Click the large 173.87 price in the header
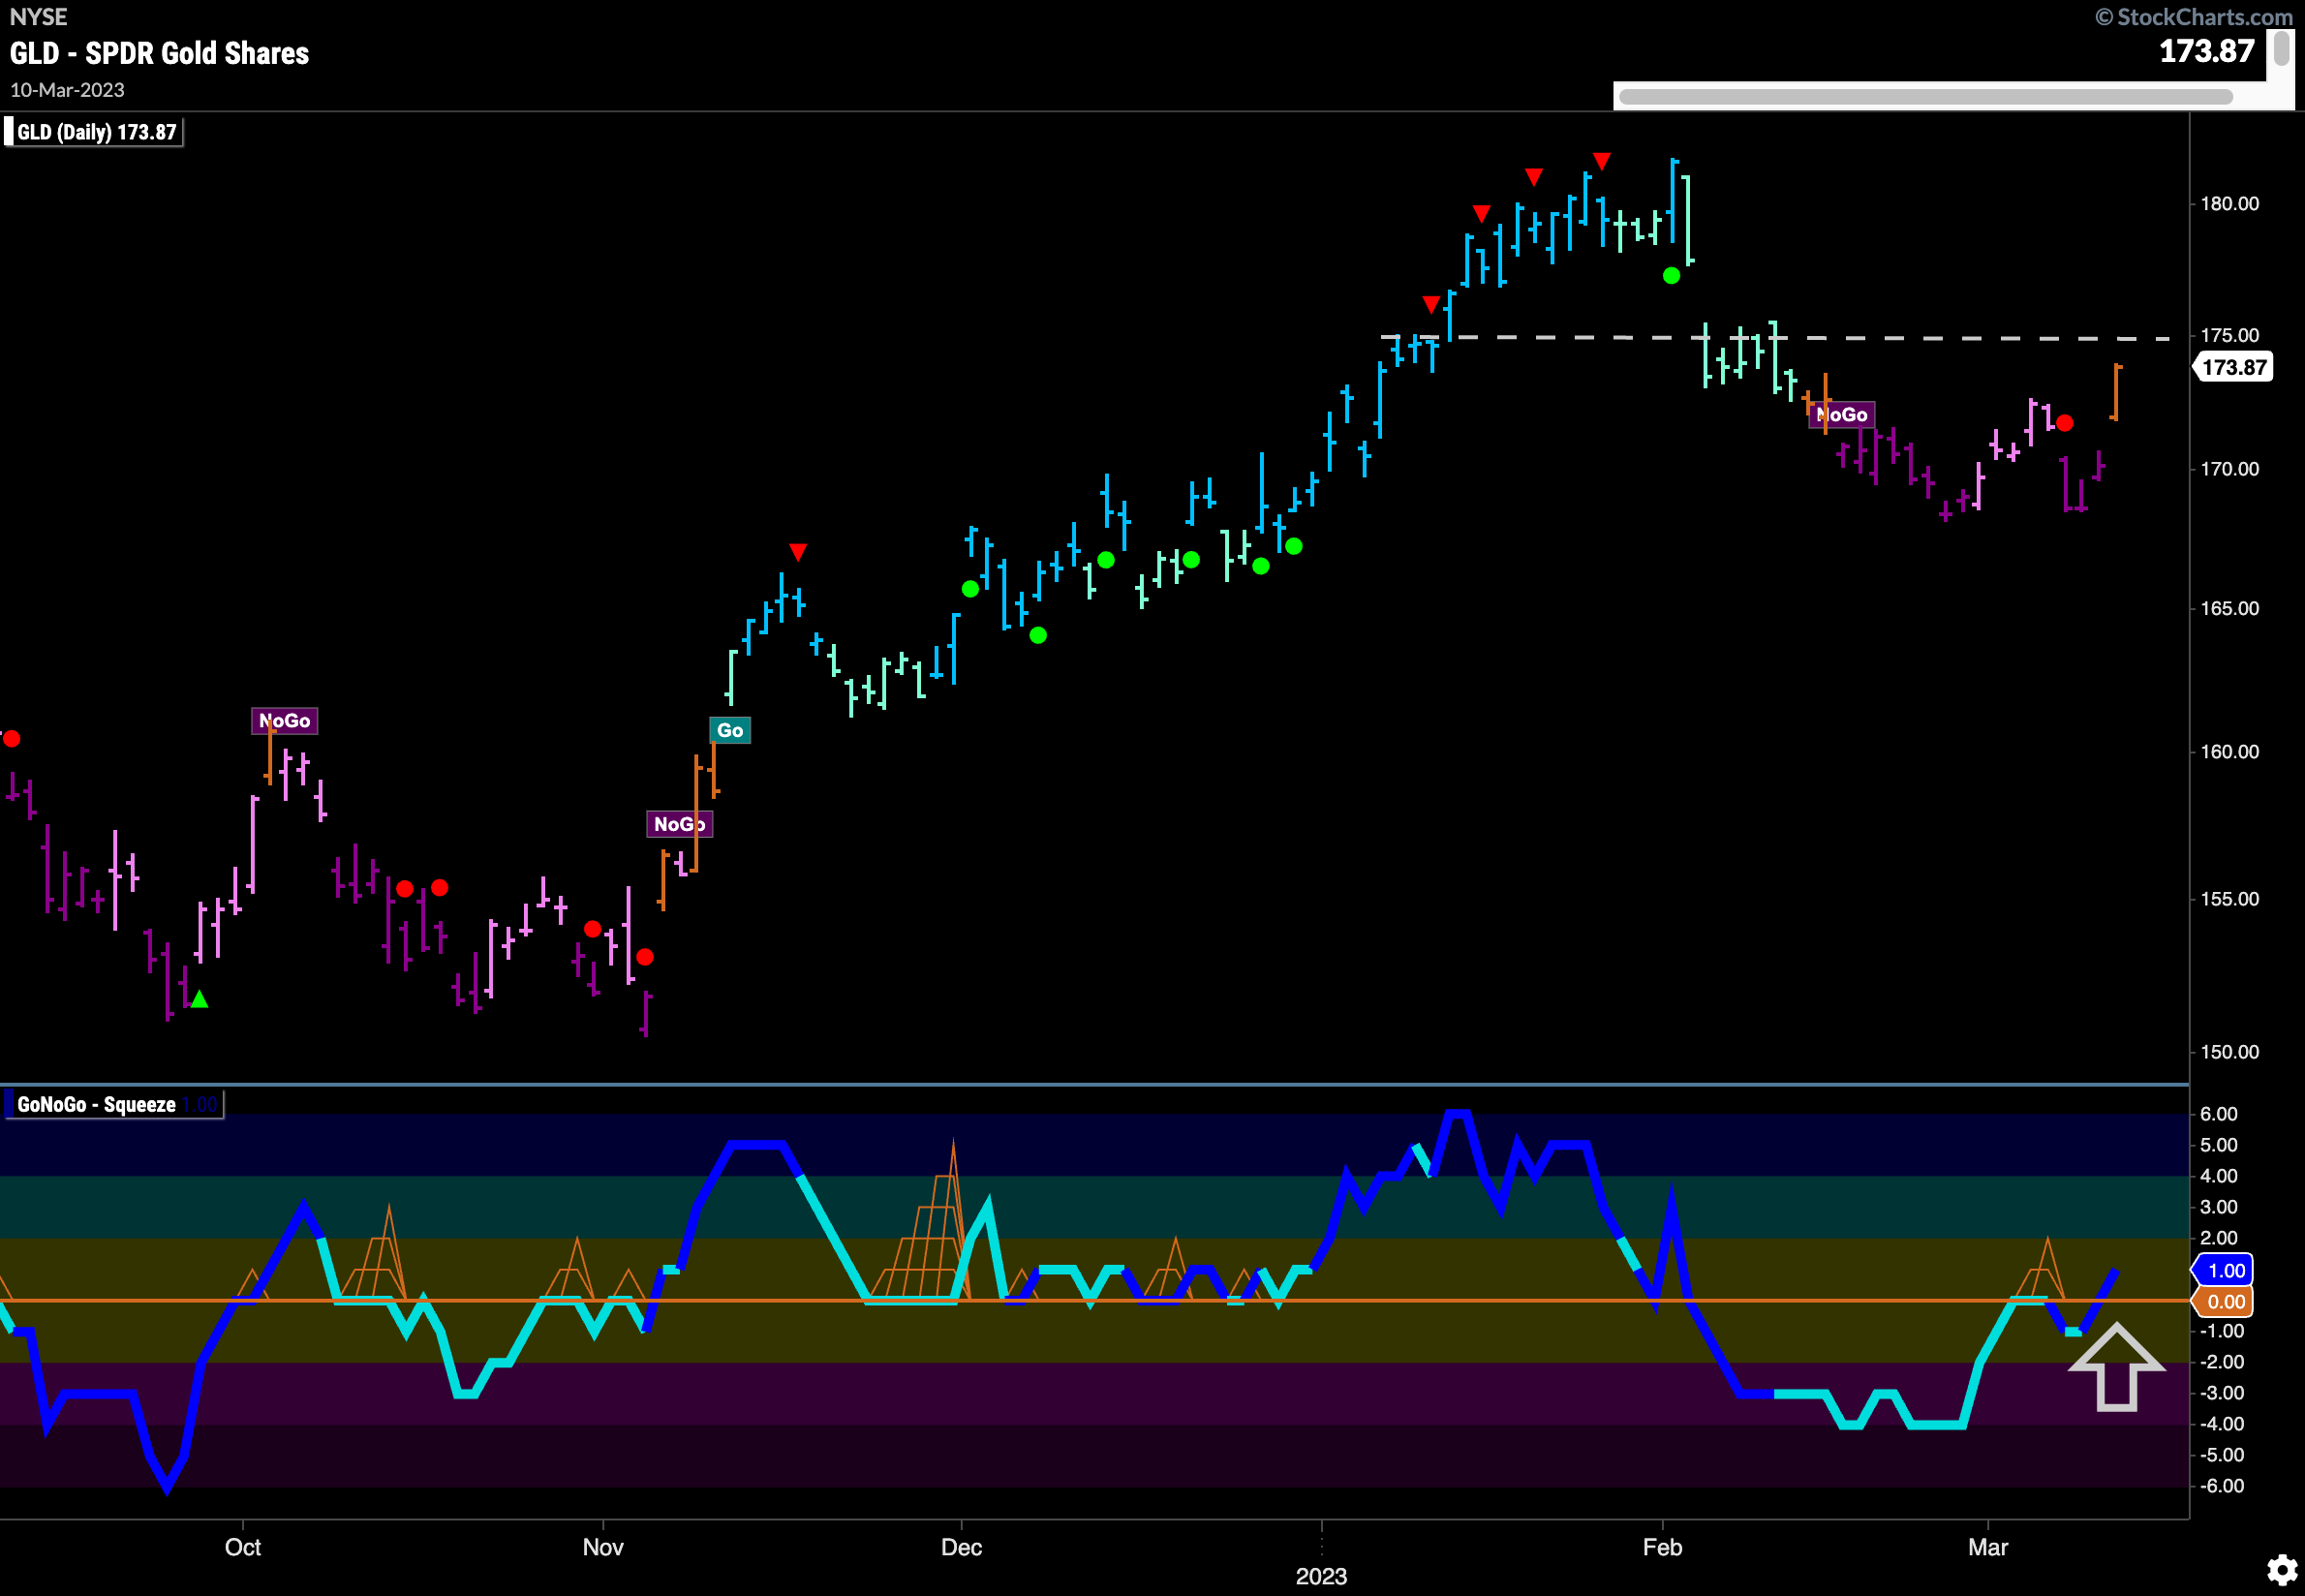The image size is (2305, 1596). [2207, 51]
